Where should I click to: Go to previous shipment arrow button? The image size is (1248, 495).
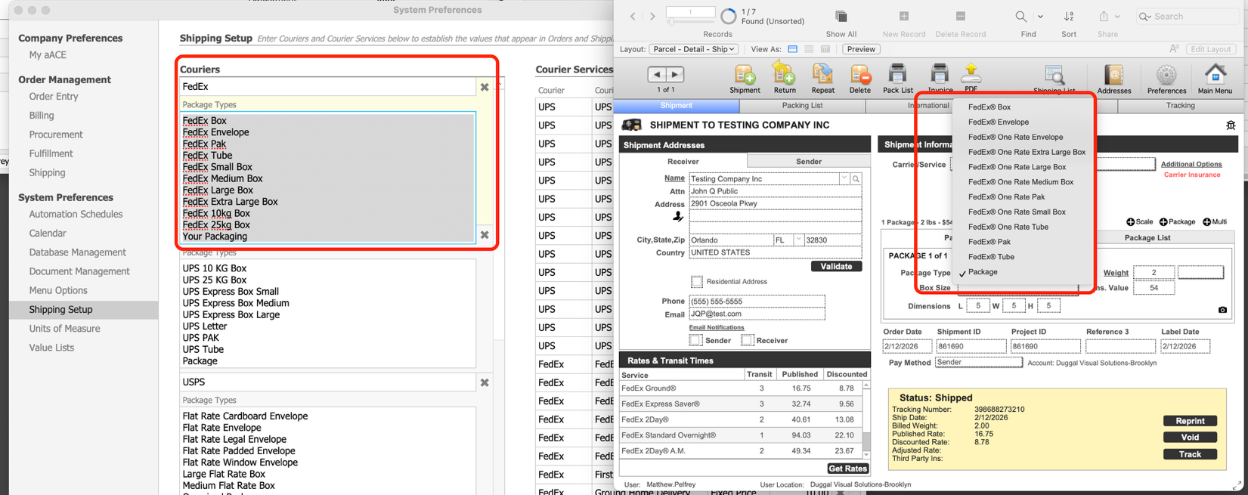[x=657, y=74]
